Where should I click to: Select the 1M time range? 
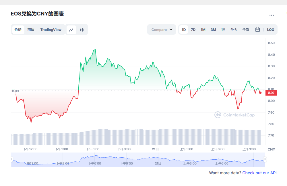[x=203, y=29]
